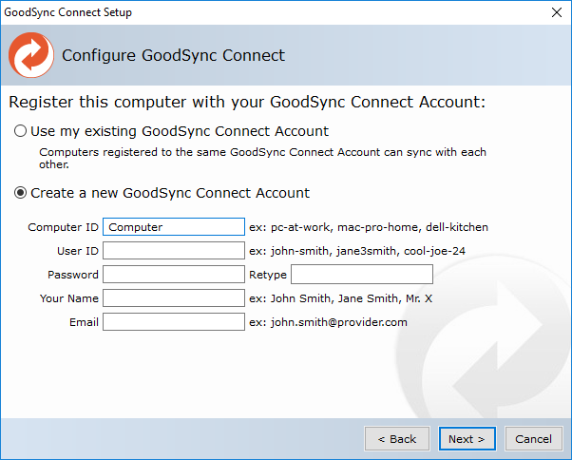Click into the Password field
572x460 pixels.
[174, 275]
